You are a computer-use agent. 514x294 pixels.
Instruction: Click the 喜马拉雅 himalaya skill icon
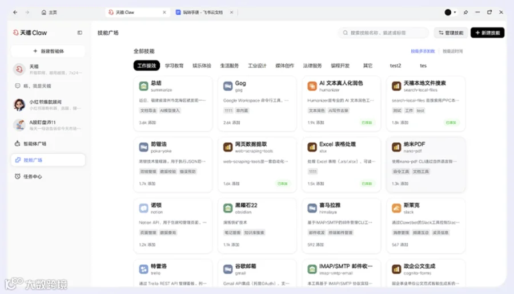pyautogui.click(x=312, y=209)
